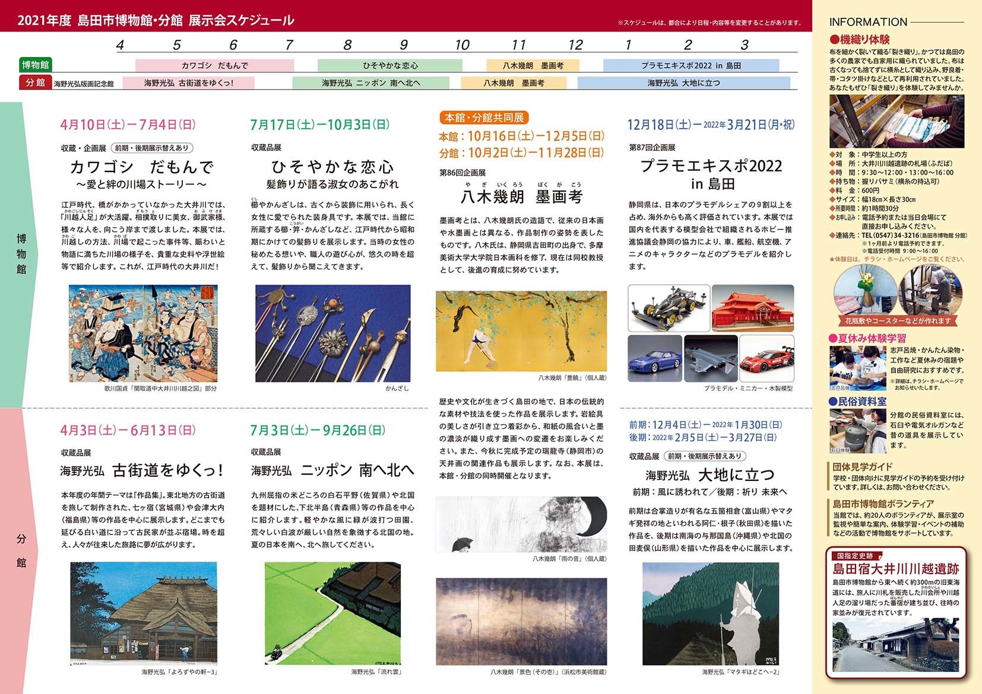Click the 花瓶敷やコースターなどが作れます red banner
Viewport: 982px width, 694px height.
click(x=897, y=320)
